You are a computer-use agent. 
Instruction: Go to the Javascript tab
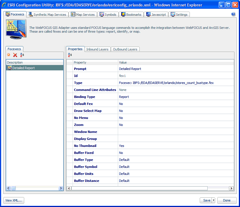(x=156, y=15)
